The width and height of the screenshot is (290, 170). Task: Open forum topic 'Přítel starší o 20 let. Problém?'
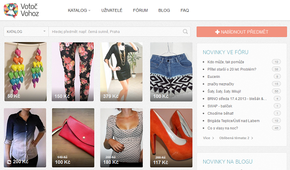[232, 70]
